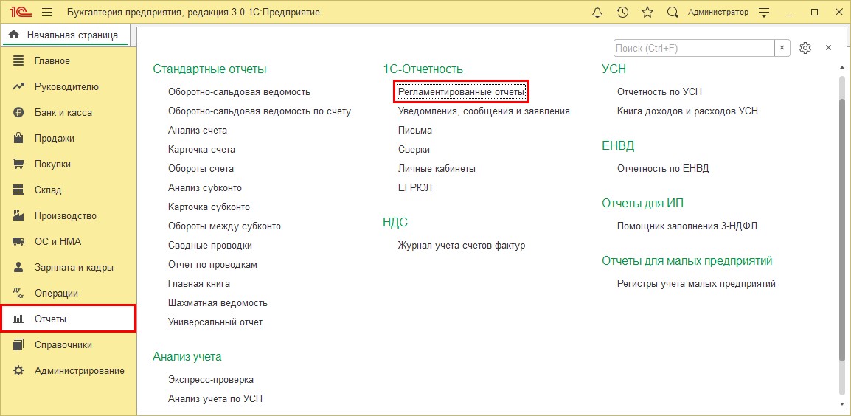Click the Поиск (Ctrl+F) search field
This screenshot has height=416, width=851.
(x=694, y=48)
